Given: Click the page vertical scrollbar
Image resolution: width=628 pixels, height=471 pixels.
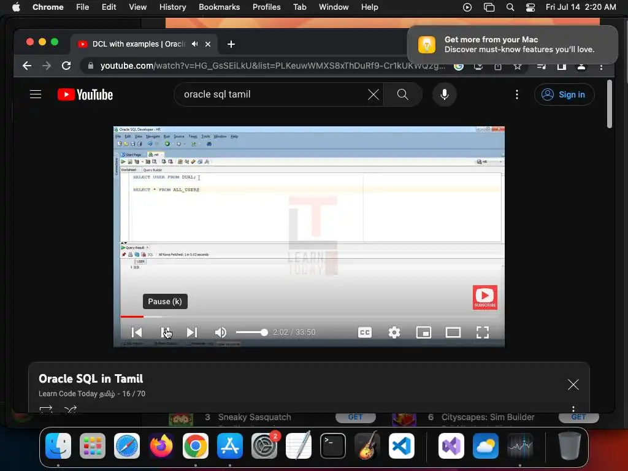Looking at the screenshot, I should (x=609, y=104).
